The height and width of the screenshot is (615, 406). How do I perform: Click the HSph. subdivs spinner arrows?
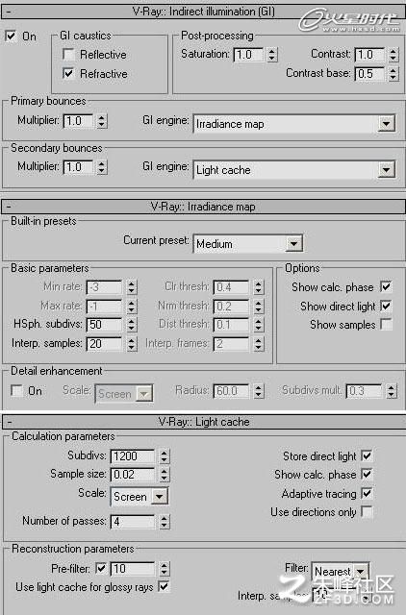132,325
